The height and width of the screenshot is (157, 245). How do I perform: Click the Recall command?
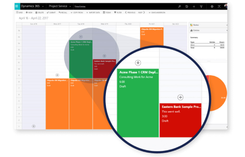[63, 13]
